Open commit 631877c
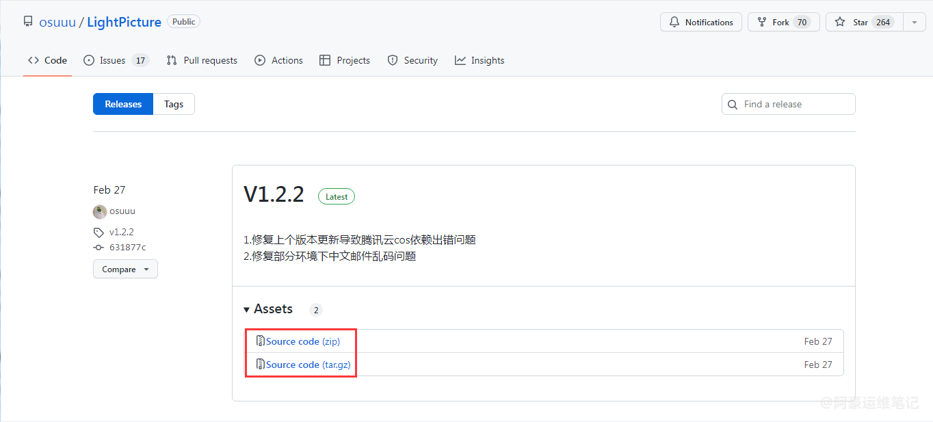 (128, 248)
